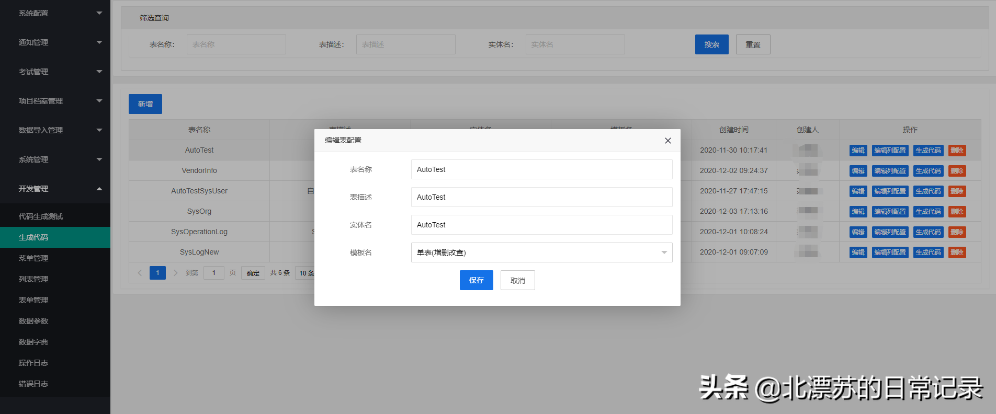
Task: Click 编辑 for the AutoTest row
Action: click(x=858, y=151)
